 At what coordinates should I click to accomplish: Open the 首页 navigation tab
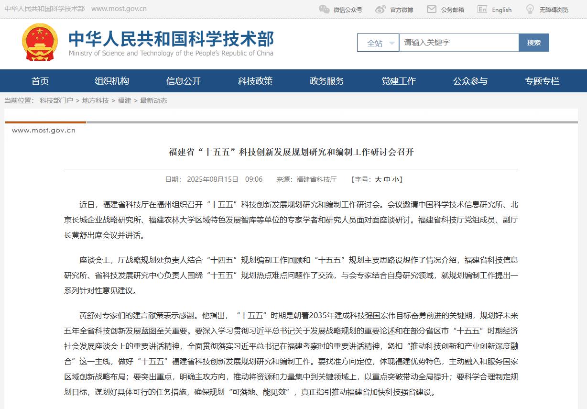click(40, 81)
